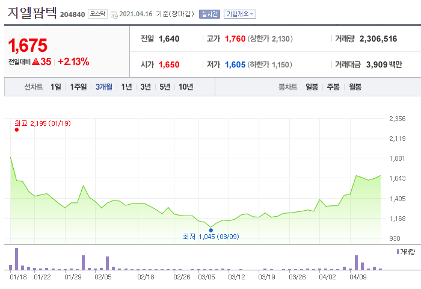The width and height of the screenshot is (421, 289).
Task: Click the 전일 value 1,640
Action: (169, 39)
